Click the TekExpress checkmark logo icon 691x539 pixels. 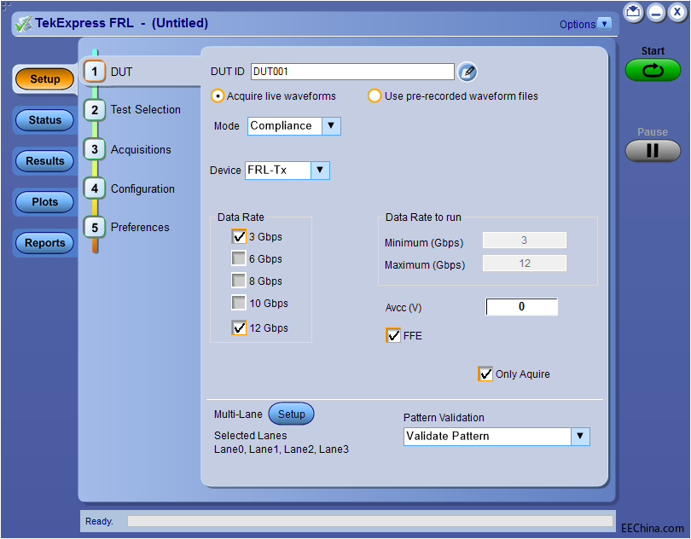[x=23, y=24]
